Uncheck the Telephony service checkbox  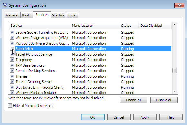12,60
